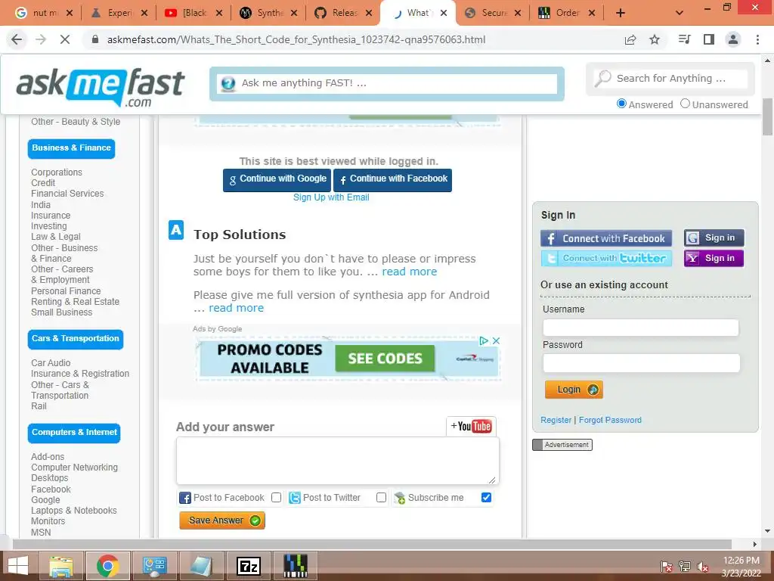Click the Password input field
The height and width of the screenshot is (581, 774).
pyautogui.click(x=641, y=363)
